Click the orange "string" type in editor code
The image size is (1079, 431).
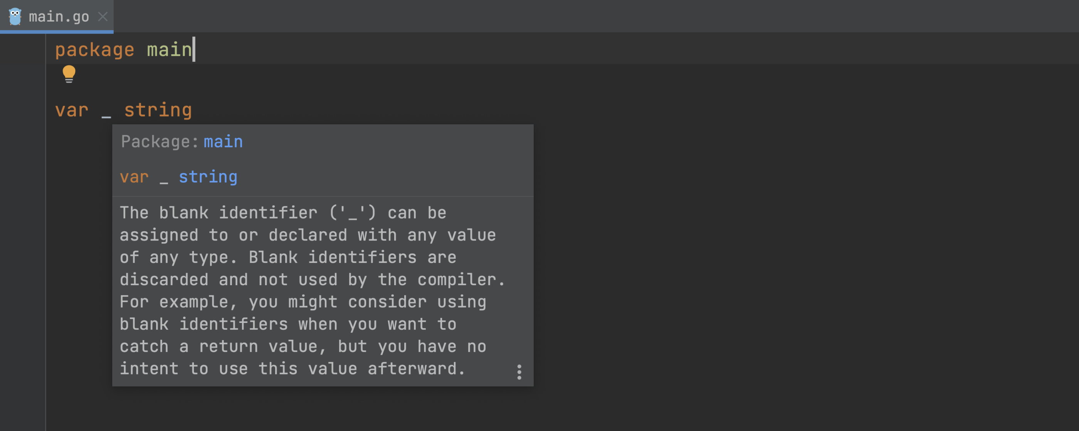coord(158,110)
